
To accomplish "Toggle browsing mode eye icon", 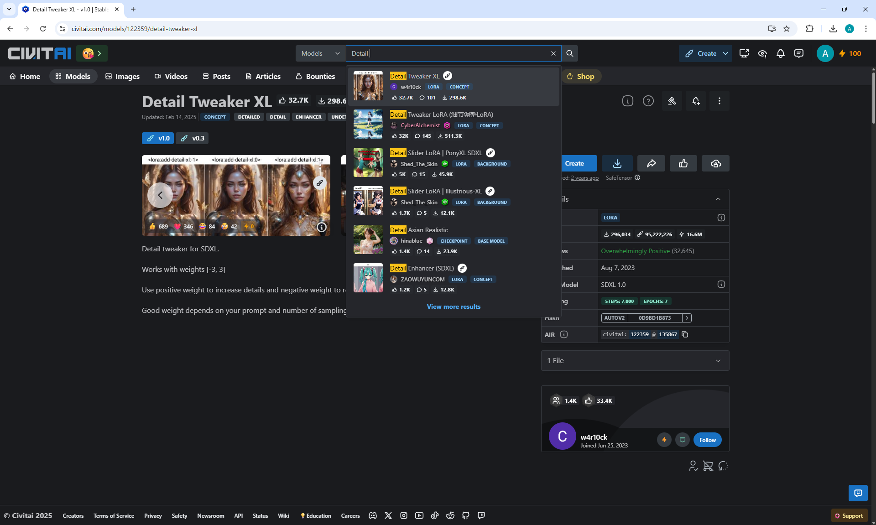I will 762,53.
